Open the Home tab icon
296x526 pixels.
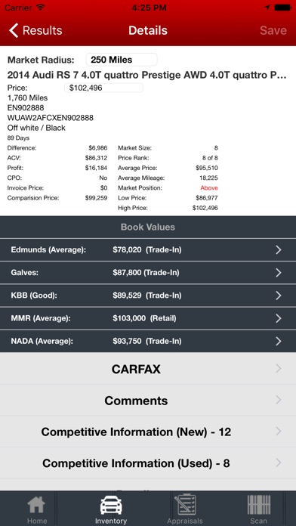pyautogui.click(x=36, y=506)
